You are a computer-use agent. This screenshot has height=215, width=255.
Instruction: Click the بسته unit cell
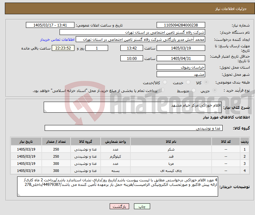click(116, 171)
